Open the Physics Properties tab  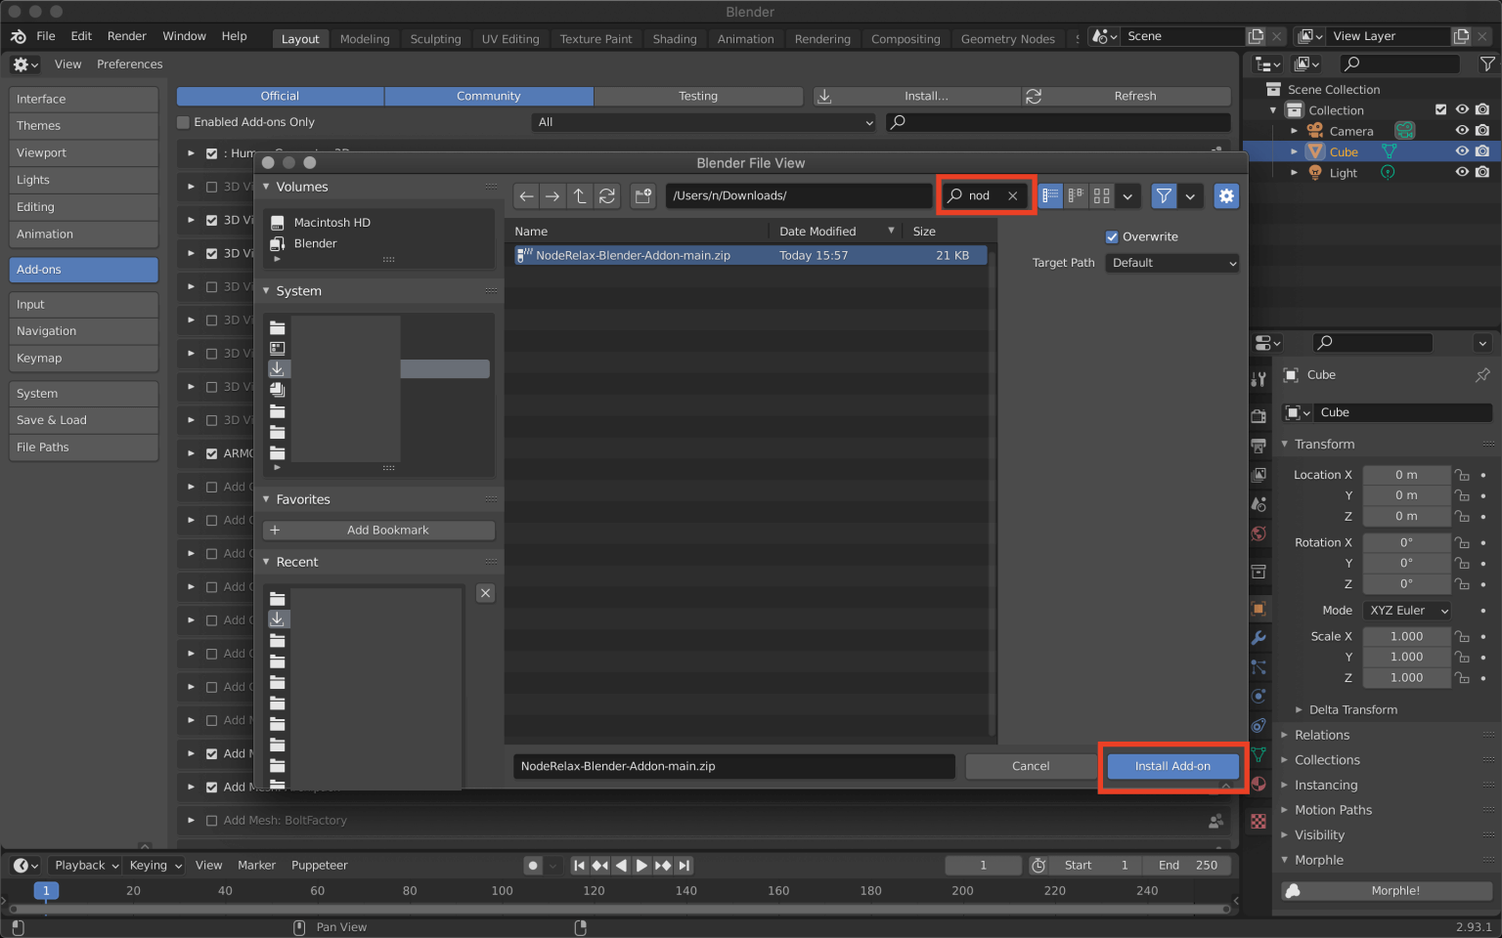point(1259,696)
